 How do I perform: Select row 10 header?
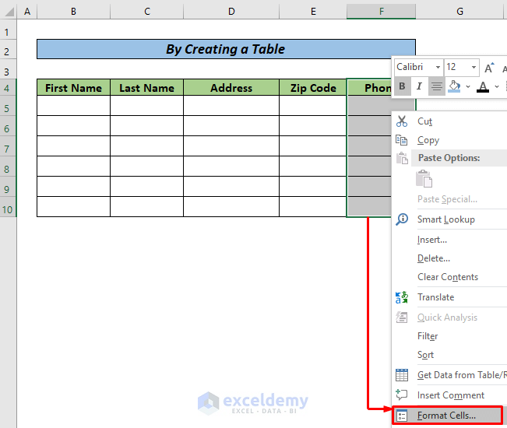8,207
